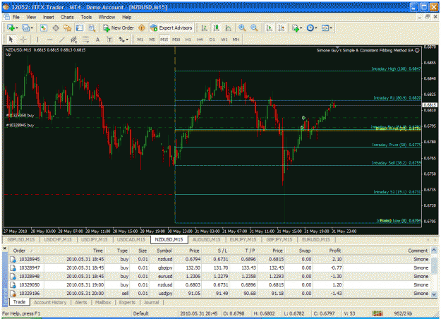Select the Fibonacci retracement tool

click(x=85, y=40)
